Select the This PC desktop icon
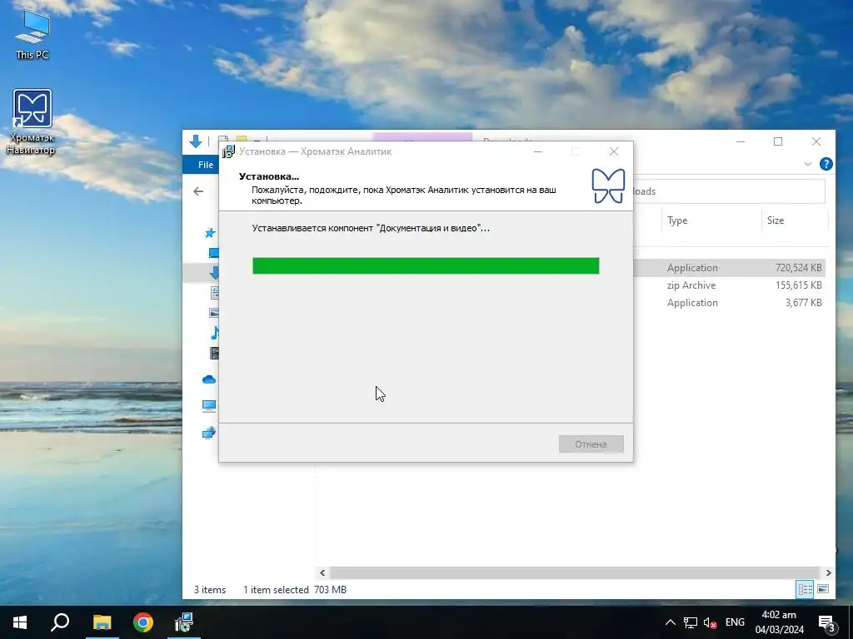The image size is (853, 639). (32, 35)
